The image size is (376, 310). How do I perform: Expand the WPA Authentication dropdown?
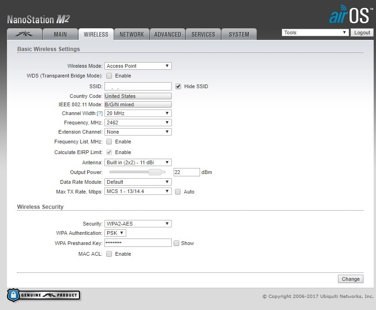pos(115,233)
